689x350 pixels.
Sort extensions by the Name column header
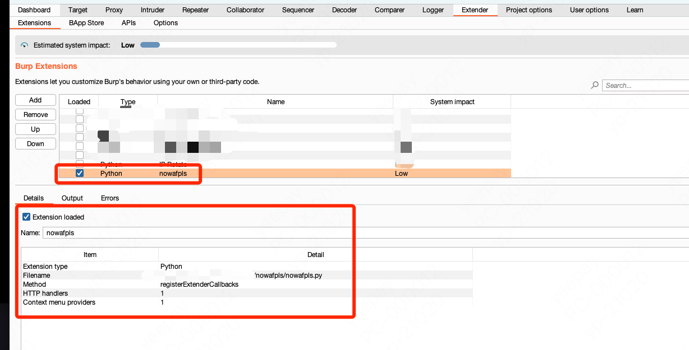pyautogui.click(x=275, y=102)
